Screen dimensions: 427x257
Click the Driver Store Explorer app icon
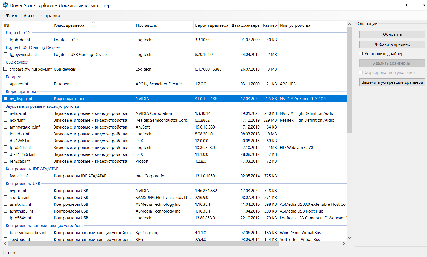click(x=5, y=5)
